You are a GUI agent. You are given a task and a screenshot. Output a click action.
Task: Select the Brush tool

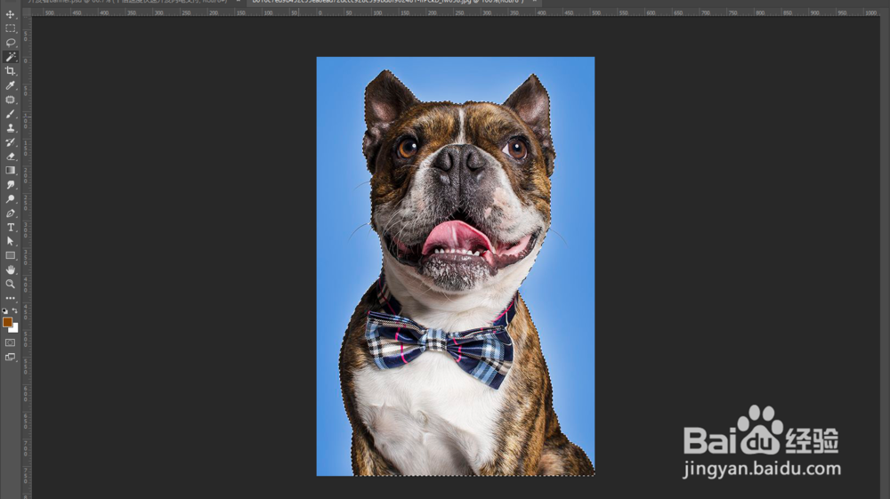(10, 114)
